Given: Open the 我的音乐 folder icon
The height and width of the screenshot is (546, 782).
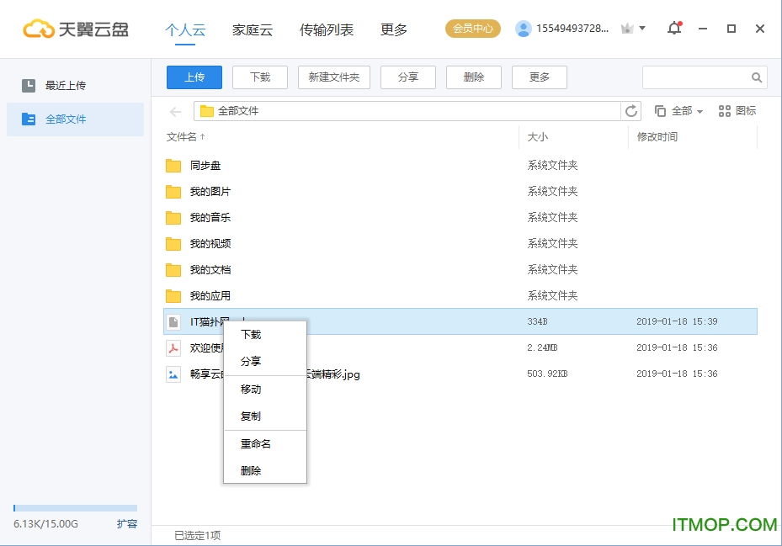Looking at the screenshot, I should pyautogui.click(x=173, y=218).
